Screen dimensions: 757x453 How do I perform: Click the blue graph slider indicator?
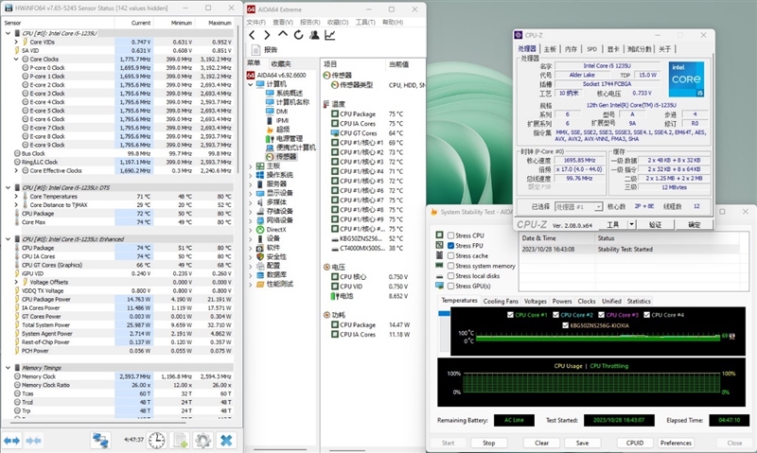(x=444, y=314)
